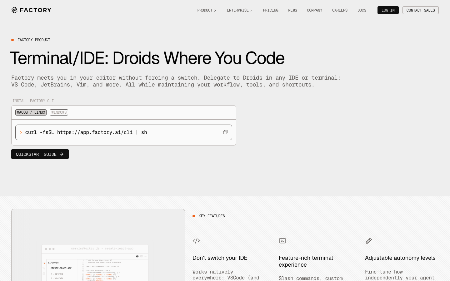Click the Feature-rich terminal experience heading
The height and width of the screenshot is (281, 450).
tap(306, 261)
